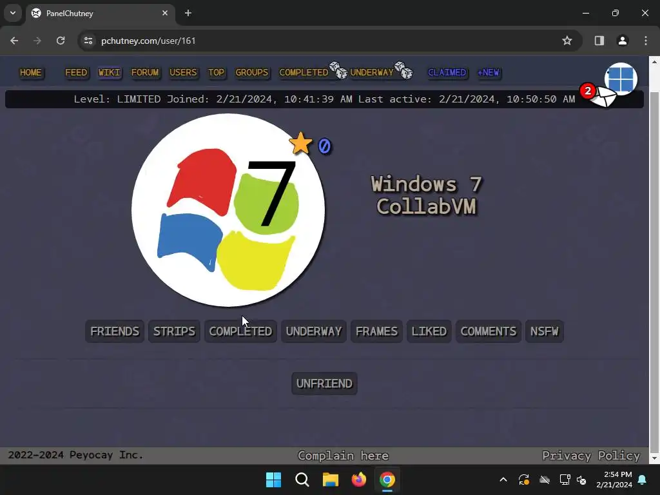
Task: Go forward with the browser's forward arrow
Action: [37, 41]
